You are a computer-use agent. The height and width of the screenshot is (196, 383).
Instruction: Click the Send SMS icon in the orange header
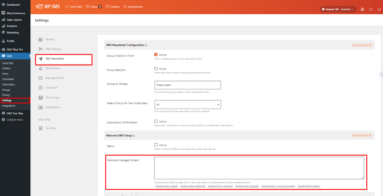67,7
